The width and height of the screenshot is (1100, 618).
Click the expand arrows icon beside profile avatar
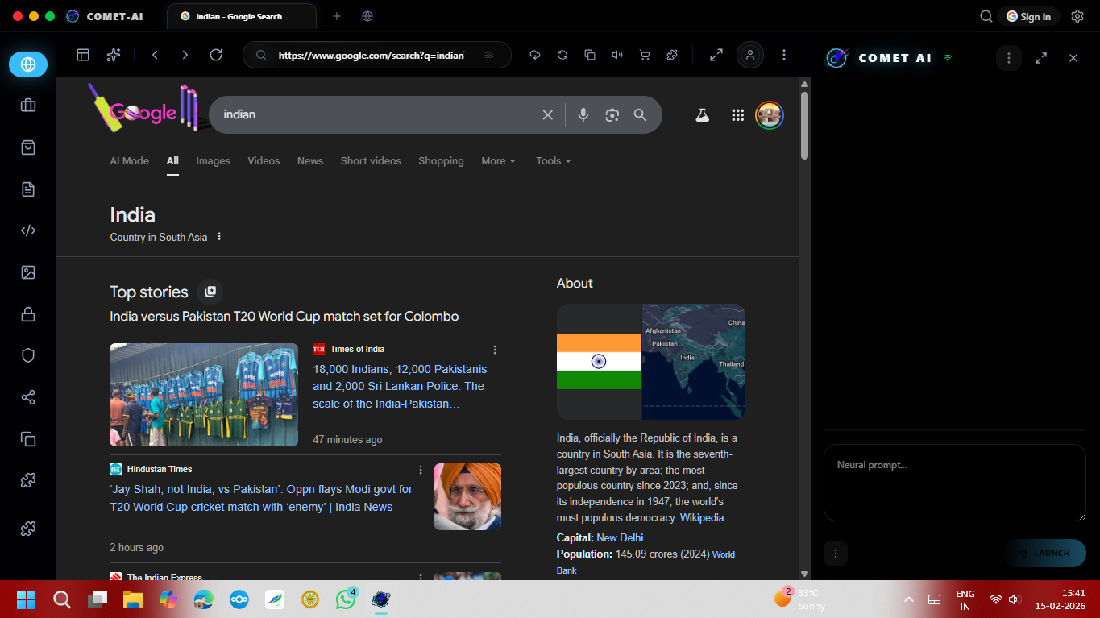coord(716,55)
